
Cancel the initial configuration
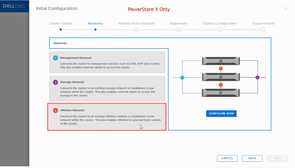point(227,158)
